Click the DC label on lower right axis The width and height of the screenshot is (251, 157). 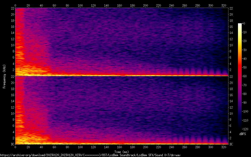point(231,144)
